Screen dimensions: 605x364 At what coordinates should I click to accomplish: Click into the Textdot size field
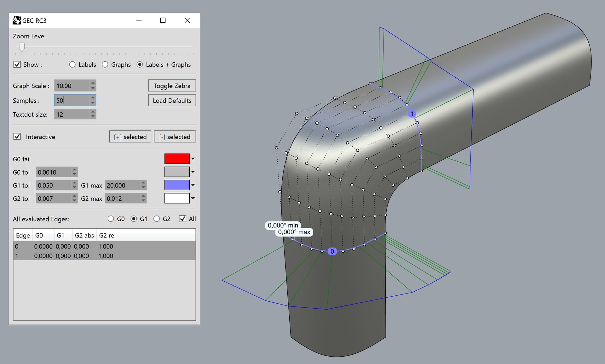72,114
